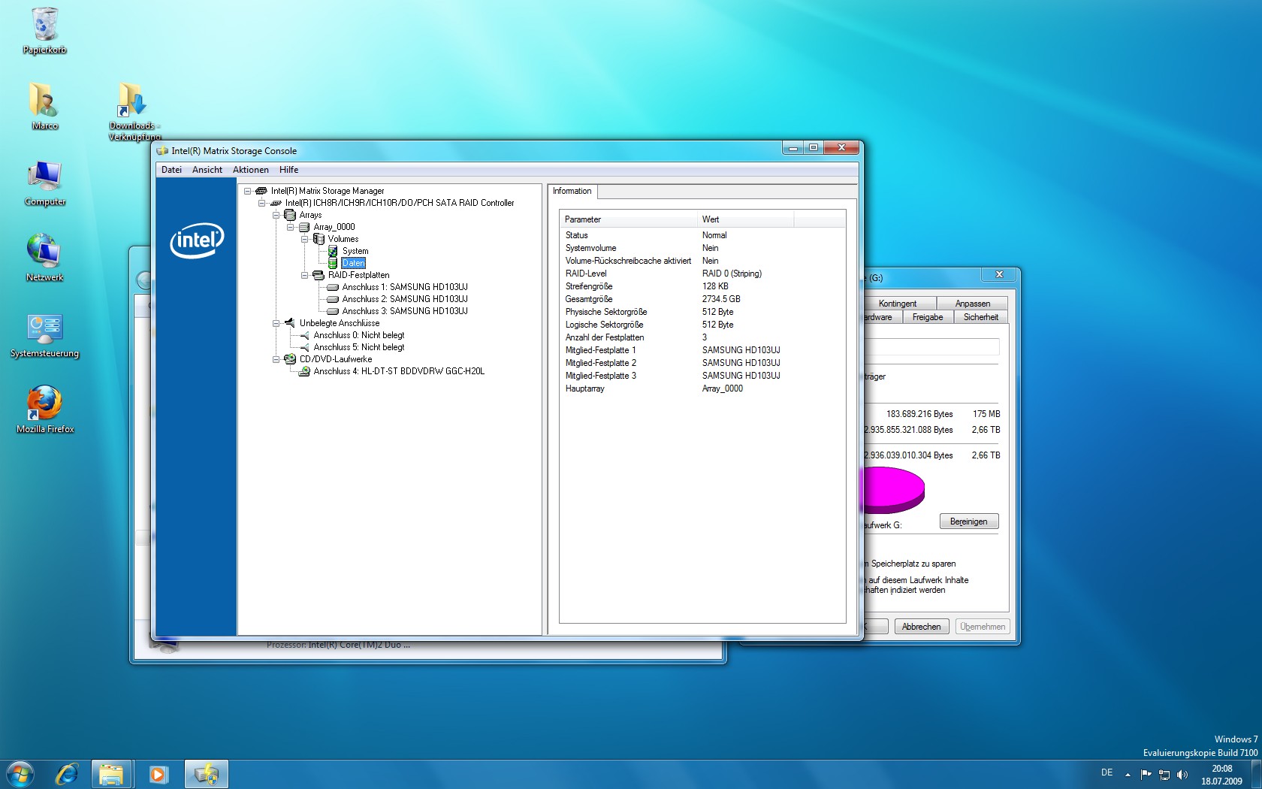Click the Anschluss 0 empty port icon

click(304, 335)
